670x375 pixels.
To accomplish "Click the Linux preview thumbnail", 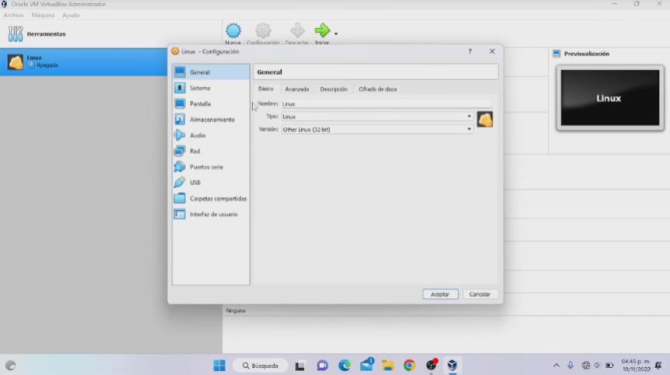I will click(x=610, y=98).
